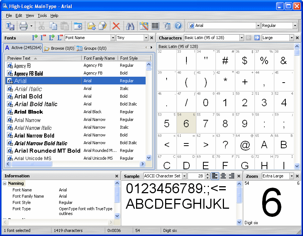Open the Tools menu
This screenshot has height=236, width=303.
click(x=42, y=15)
